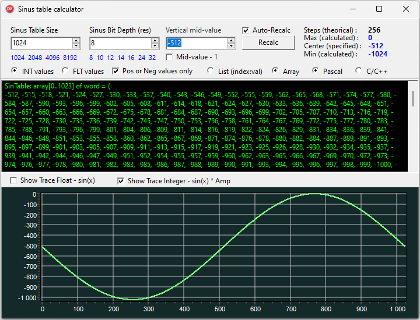420x320 pixels.
Task: Set table size to 1024 preset
Action: point(17,58)
